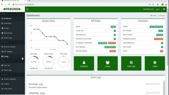Click the Memory Usage 10.58% gauge
The height and width of the screenshot is (95, 169).
(x=49, y=62)
